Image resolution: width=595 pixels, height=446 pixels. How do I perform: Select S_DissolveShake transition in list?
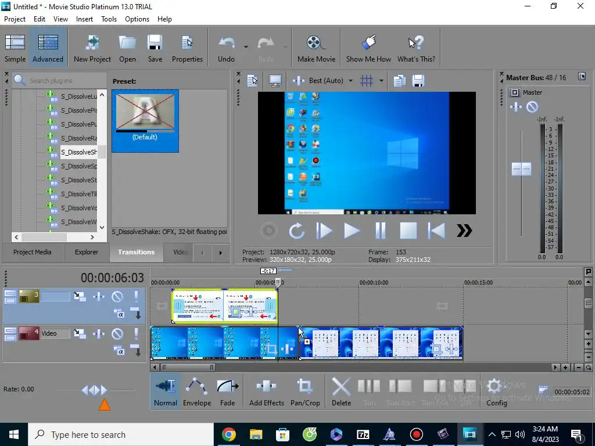[79, 152]
